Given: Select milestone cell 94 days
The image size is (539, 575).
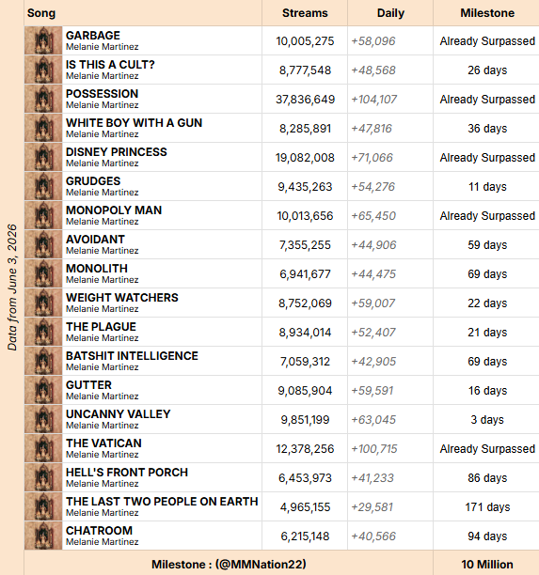Looking at the screenshot, I should (x=487, y=536).
